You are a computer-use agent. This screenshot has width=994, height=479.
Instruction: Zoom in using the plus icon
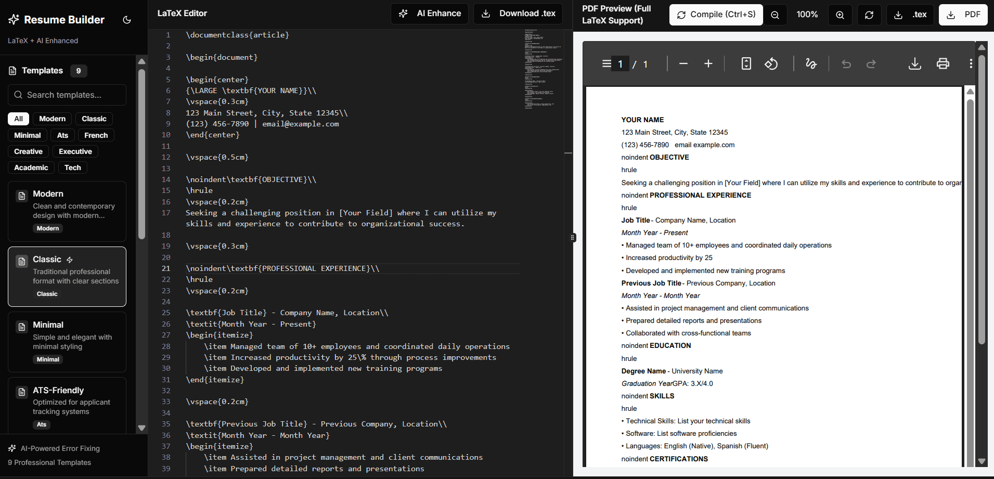[840, 15]
